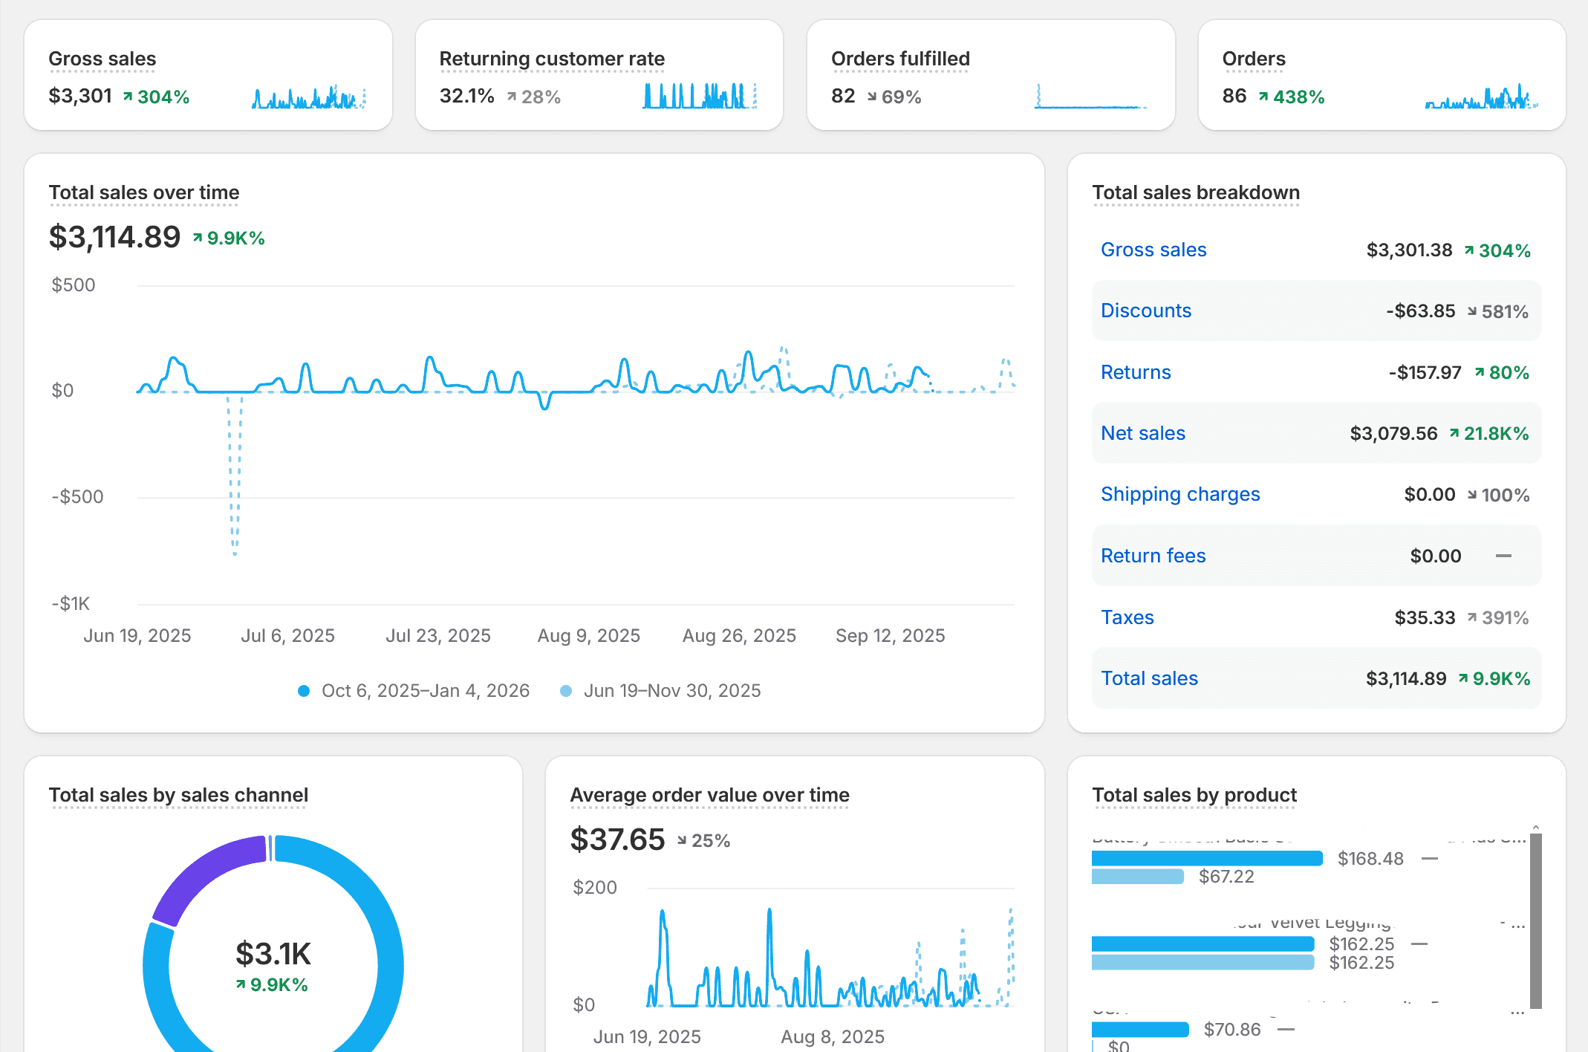The height and width of the screenshot is (1052, 1588).
Task: Open the Returning customer rate card
Action: tap(551, 59)
